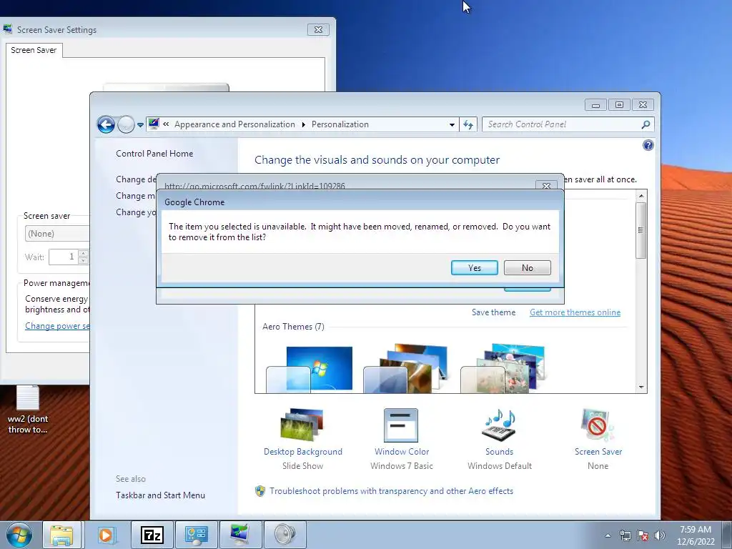Open the recent pages dropdown arrow
The height and width of the screenshot is (549, 732).
pyautogui.click(x=140, y=125)
